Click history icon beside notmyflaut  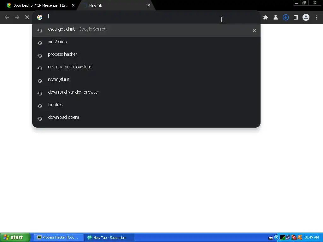coord(40,81)
